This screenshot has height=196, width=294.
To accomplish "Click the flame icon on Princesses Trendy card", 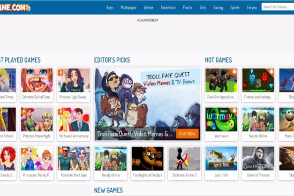I will pyautogui.click(x=24, y=151).
